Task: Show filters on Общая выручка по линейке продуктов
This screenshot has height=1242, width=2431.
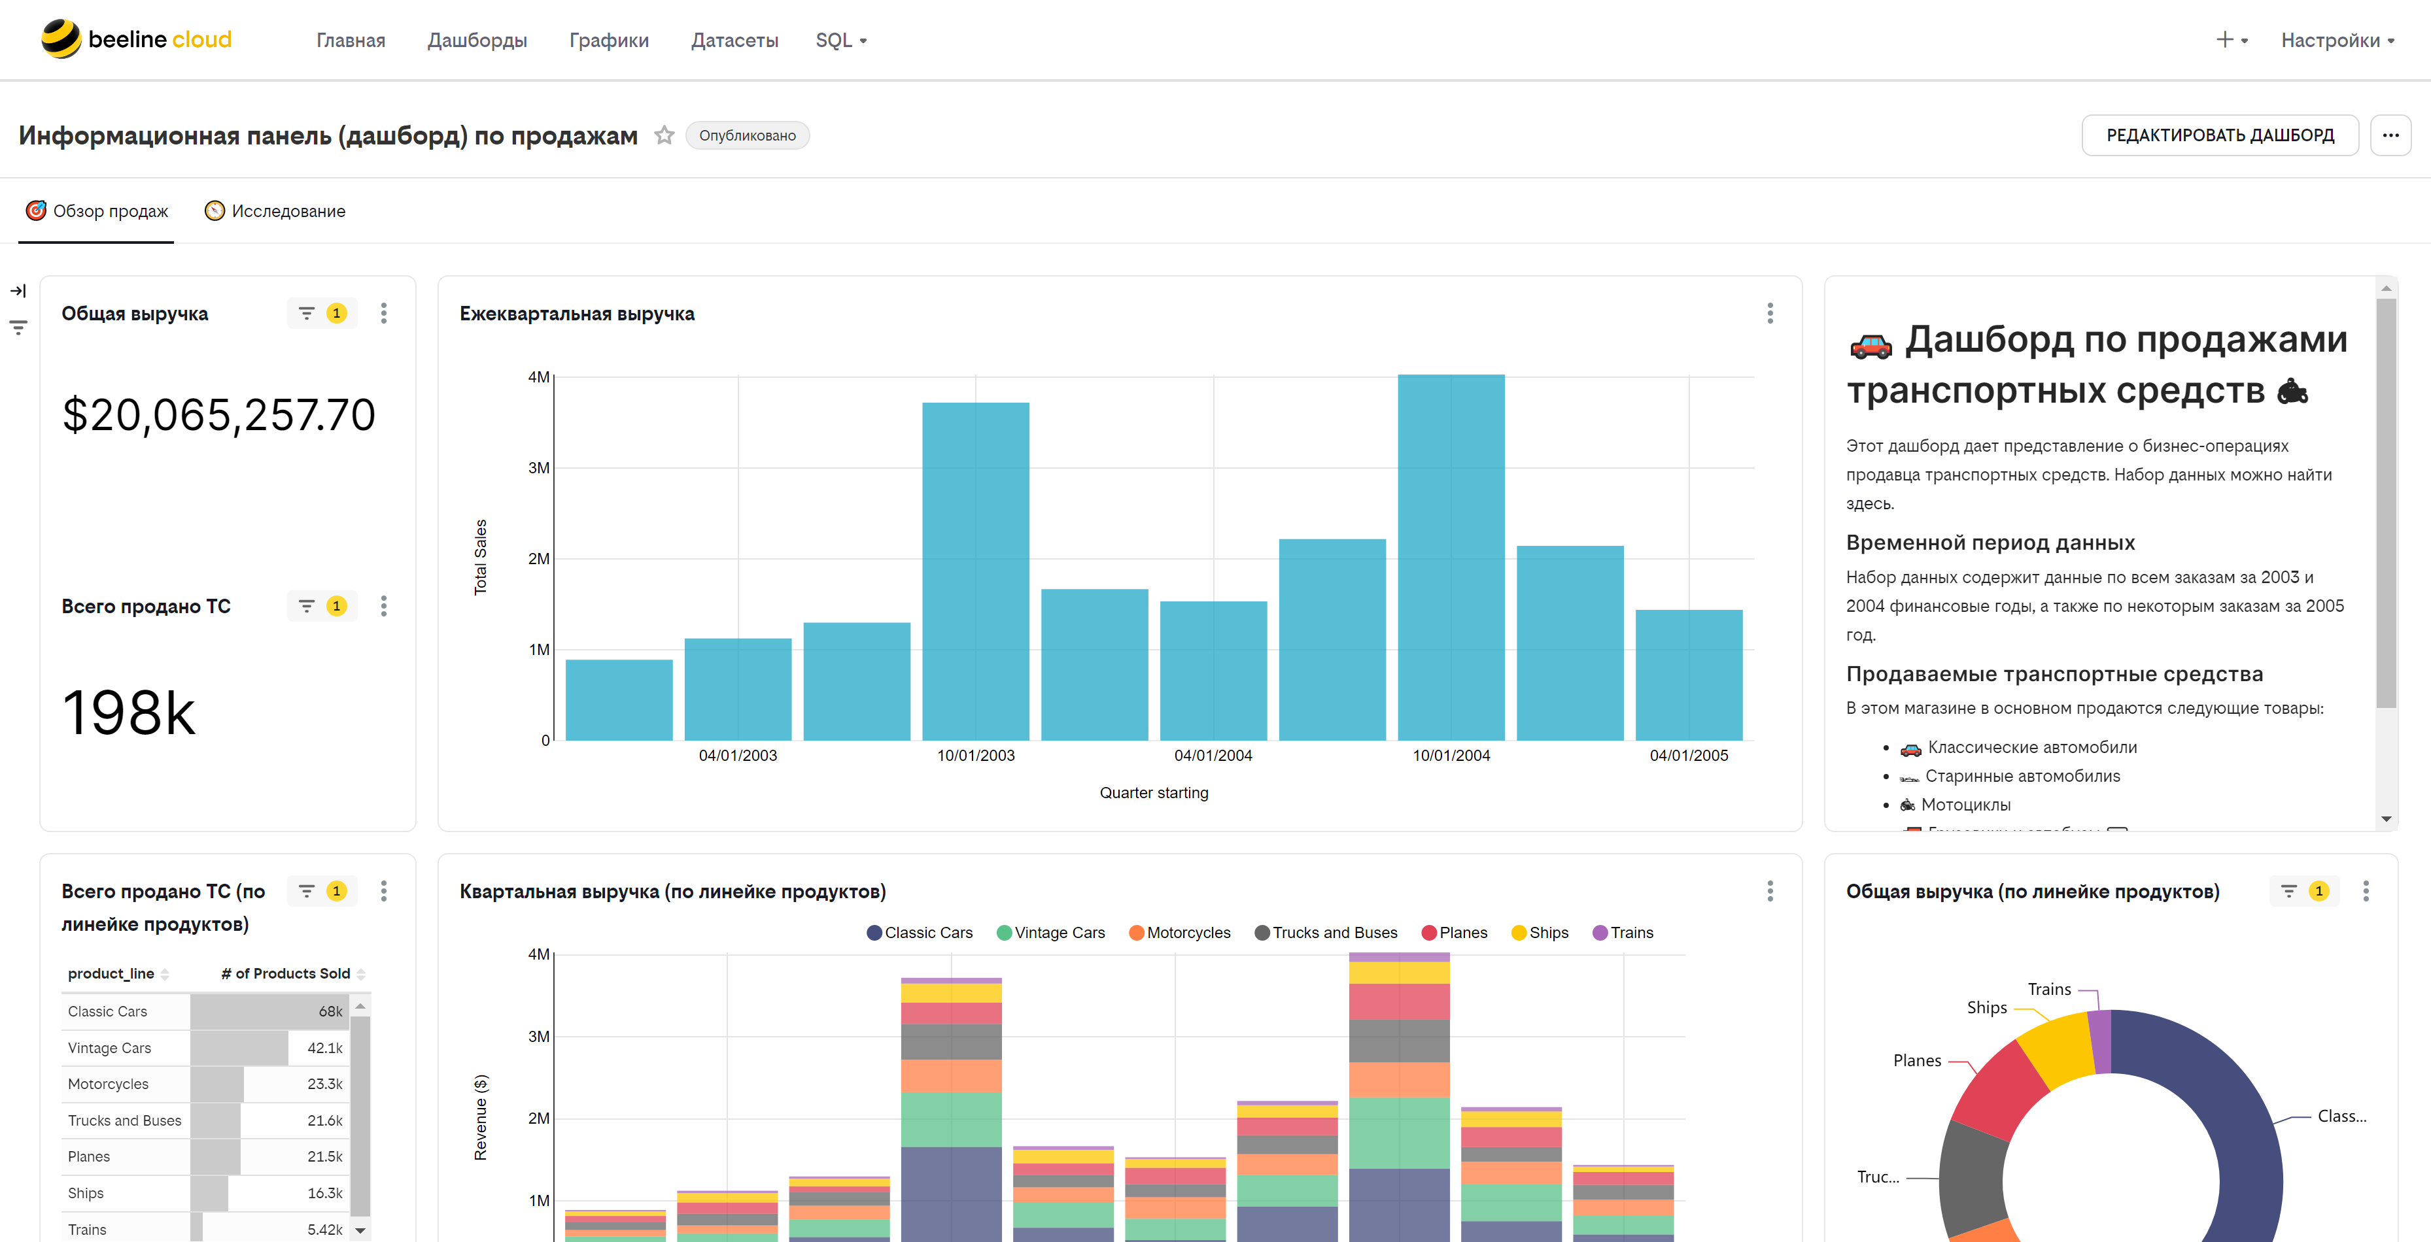Action: [2305, 891]
